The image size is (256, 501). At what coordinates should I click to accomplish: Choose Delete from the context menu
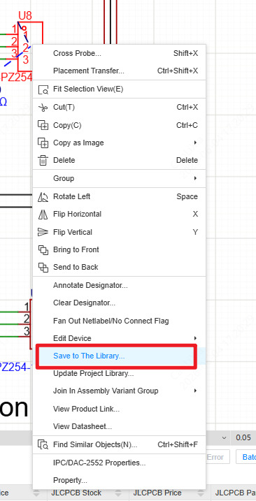click(x=119, y=160)
